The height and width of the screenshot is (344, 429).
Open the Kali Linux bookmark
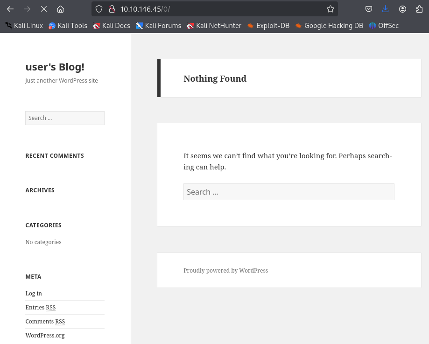tap(24, 26)
